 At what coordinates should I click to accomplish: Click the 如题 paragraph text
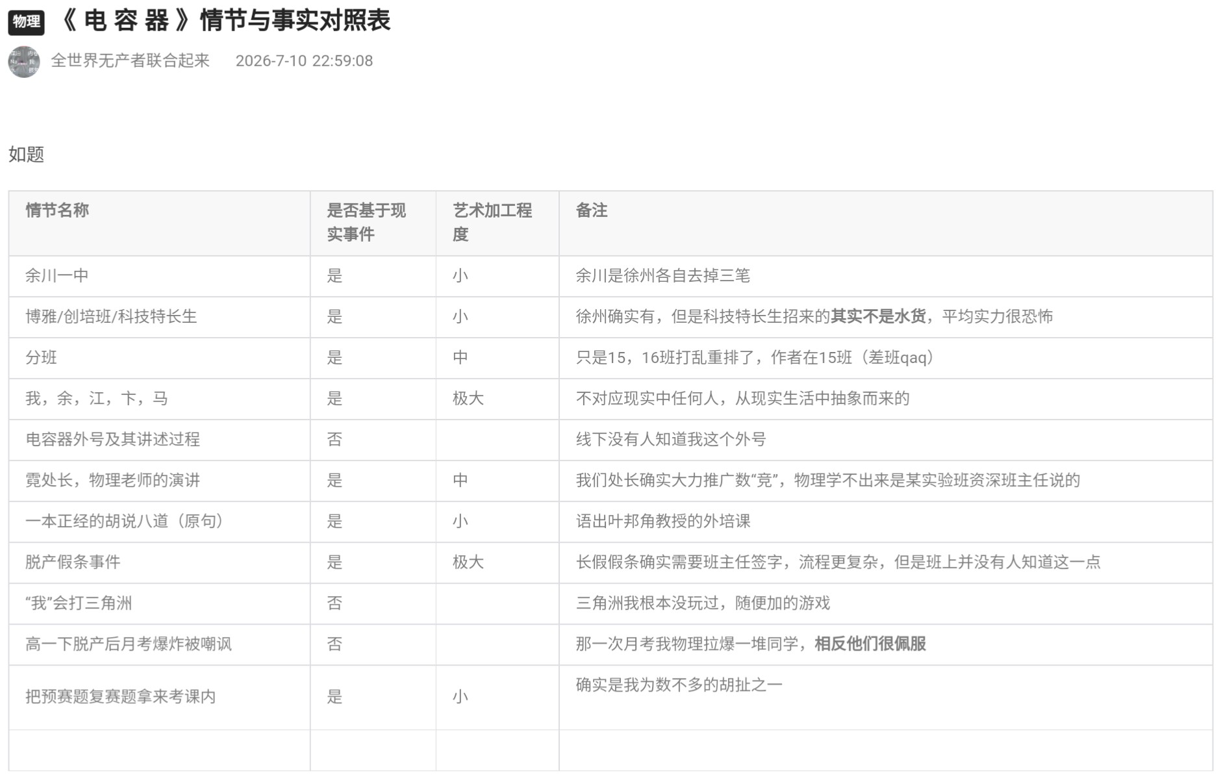click(x=27, y=155)
